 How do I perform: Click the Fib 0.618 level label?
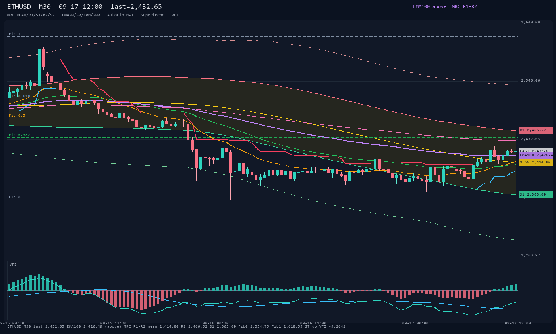coord(19,96)
